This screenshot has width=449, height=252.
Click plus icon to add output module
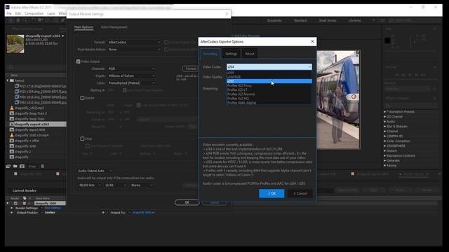(103, 212)
